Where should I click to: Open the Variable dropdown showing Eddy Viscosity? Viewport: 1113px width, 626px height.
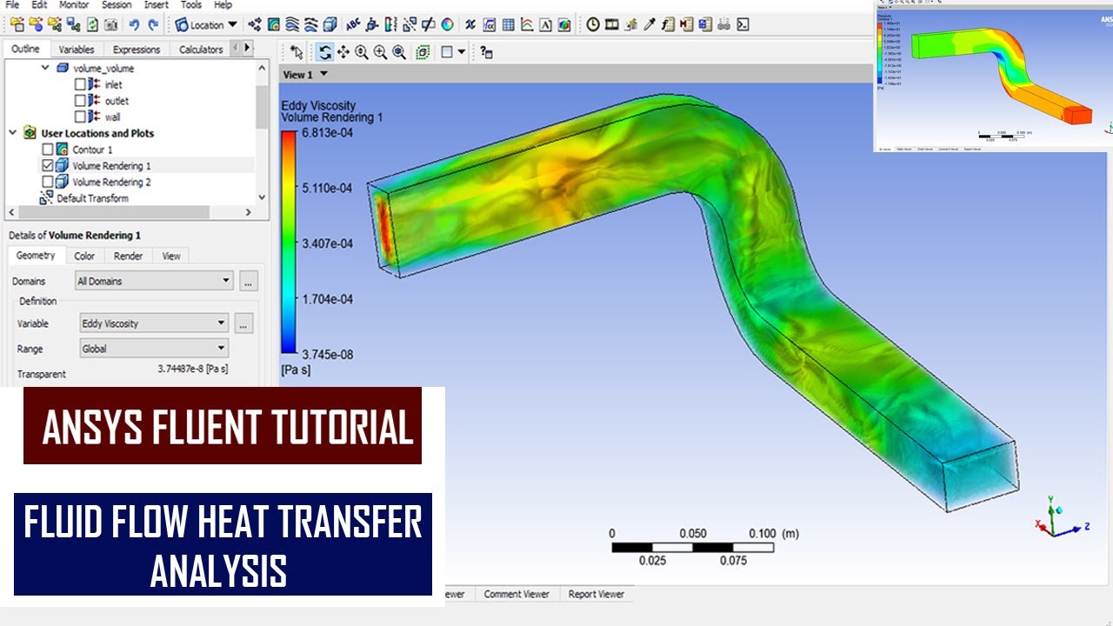(x=154, y=323)
